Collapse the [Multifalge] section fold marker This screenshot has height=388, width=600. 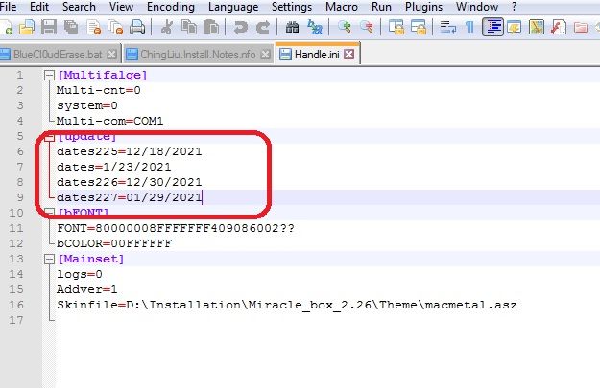pyautogui.click(x=48, y=74)
